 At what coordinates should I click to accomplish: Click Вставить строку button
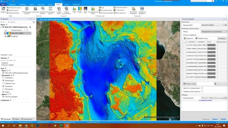click(x=190, y=84)
